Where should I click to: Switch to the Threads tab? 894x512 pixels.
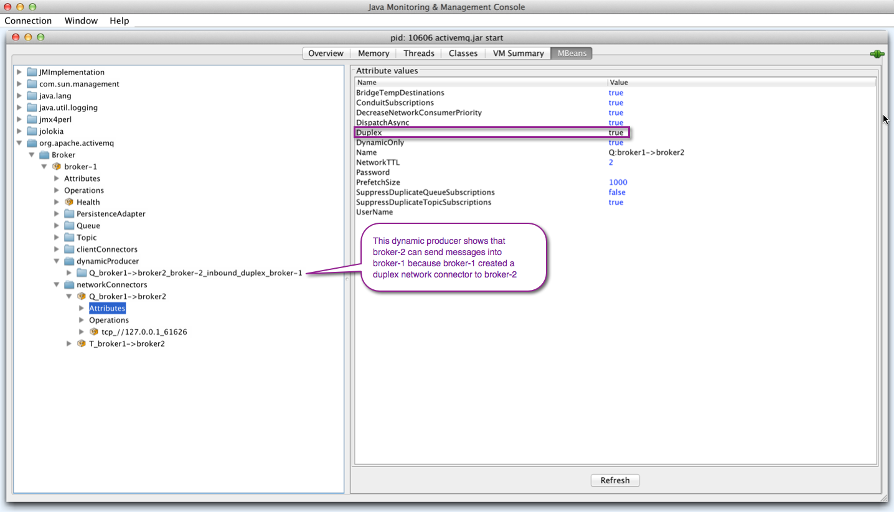(x=419, y=54)
